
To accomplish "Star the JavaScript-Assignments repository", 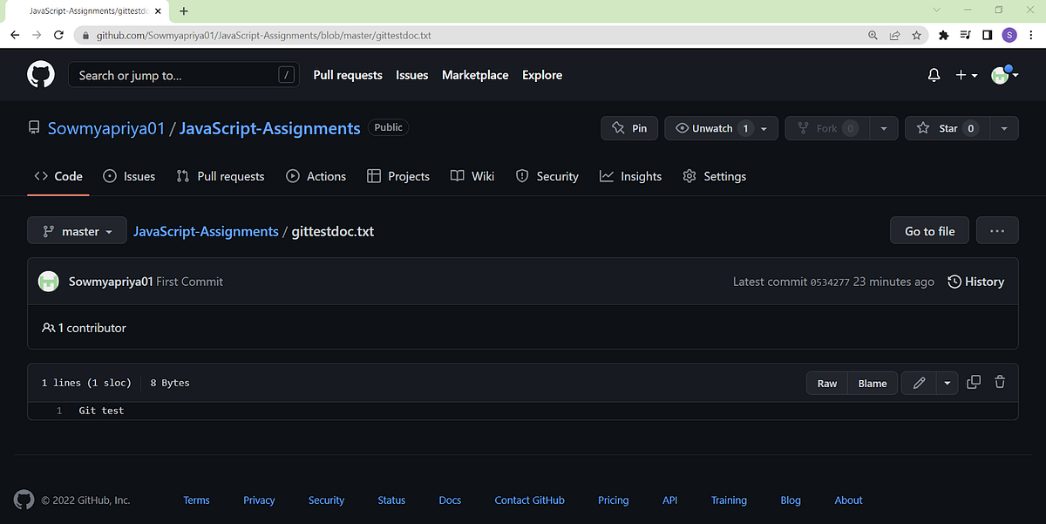I will (948, 127).
